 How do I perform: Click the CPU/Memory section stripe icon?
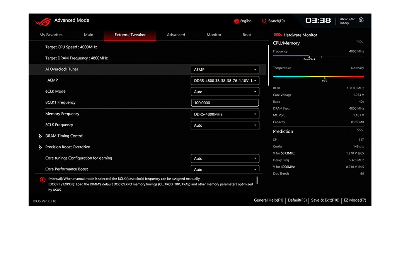(x=359, y=42)
